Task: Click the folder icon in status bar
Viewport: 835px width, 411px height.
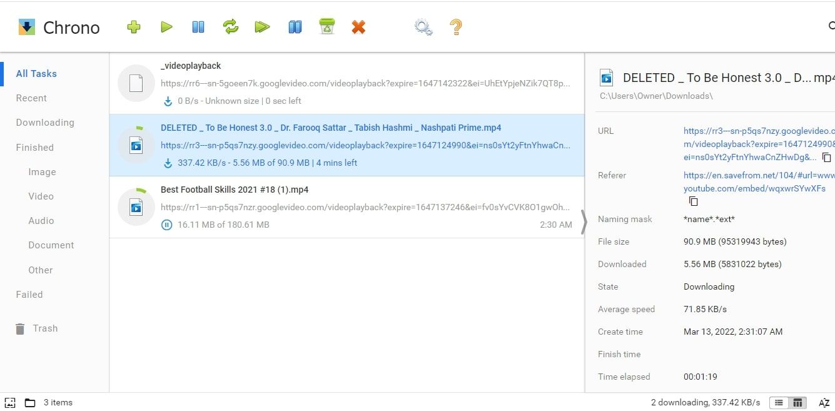Action: point(29,402)
